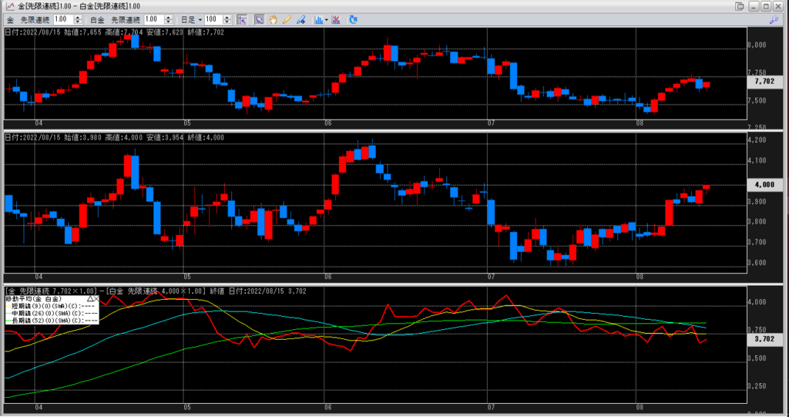Click the 金 symbol button in toolbar
The width and height of the screenshot is (789, 417).
[8, 18]
